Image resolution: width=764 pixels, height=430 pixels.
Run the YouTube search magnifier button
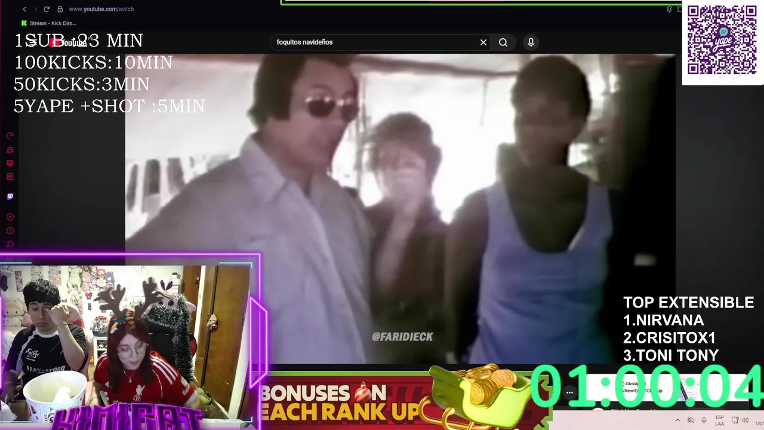click(503, 42)
